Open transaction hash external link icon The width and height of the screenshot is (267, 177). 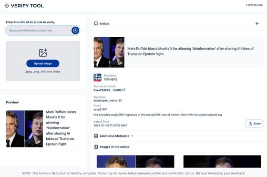[124, 90]
